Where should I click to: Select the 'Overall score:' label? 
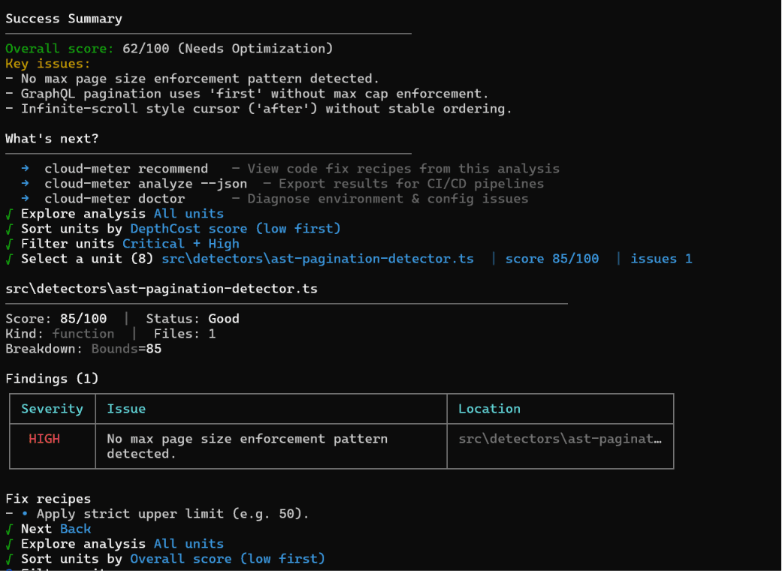[x=59, y=49]
